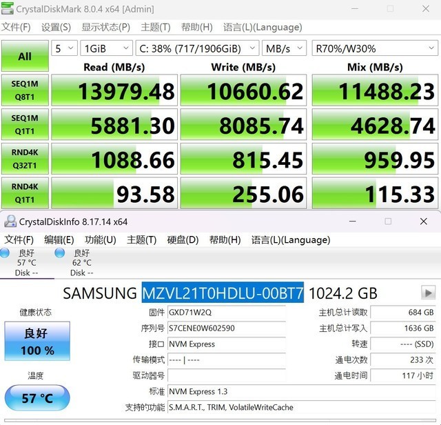Screen dimensions: 441x425
Task: Open 主题(T) menu in CrystalDiskInfo
Action: [141, 240]
